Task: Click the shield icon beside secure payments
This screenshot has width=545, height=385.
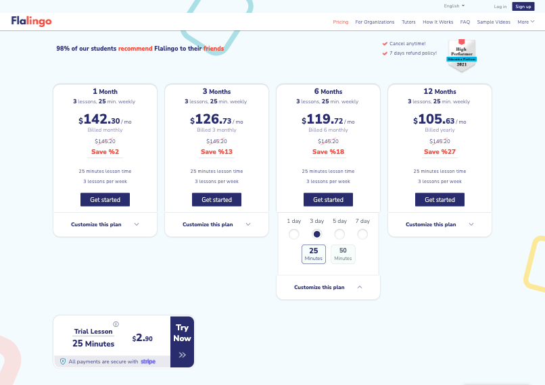Action: click(x=63, y=361)
